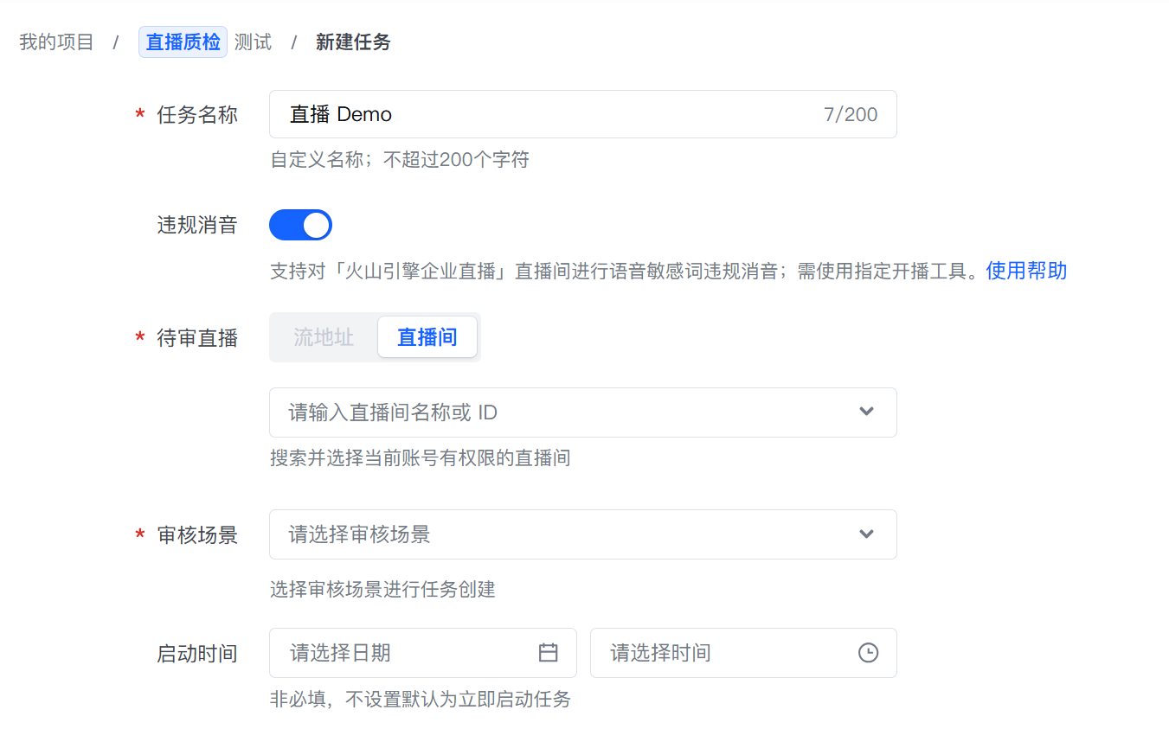Toggle the 违规消音 switch off
This screenshot has height=729, width=1169.
(x=300, y=225)
